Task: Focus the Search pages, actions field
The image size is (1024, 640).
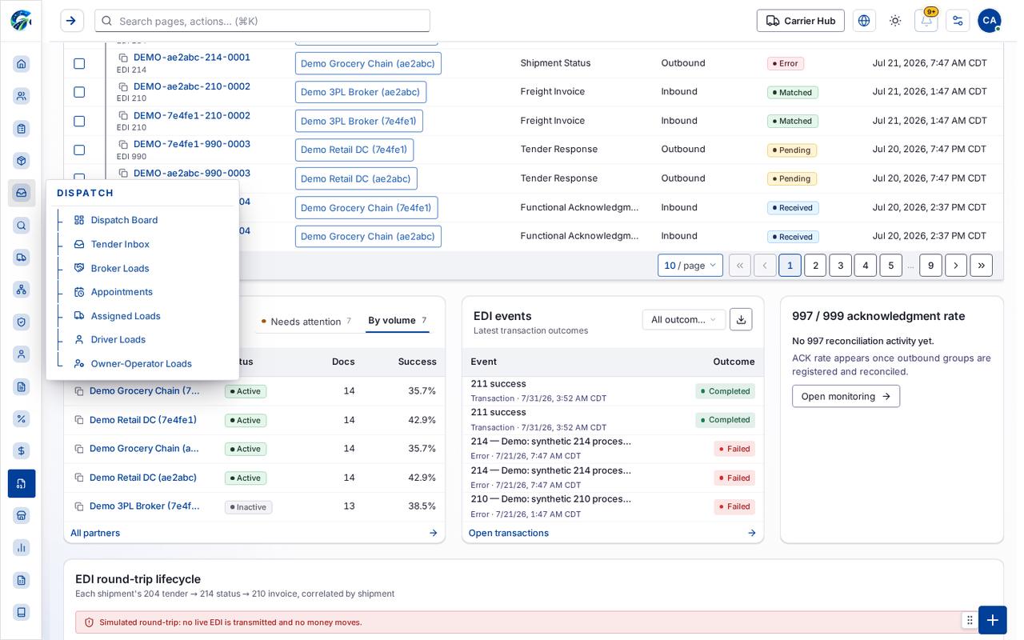Action: 262,21
